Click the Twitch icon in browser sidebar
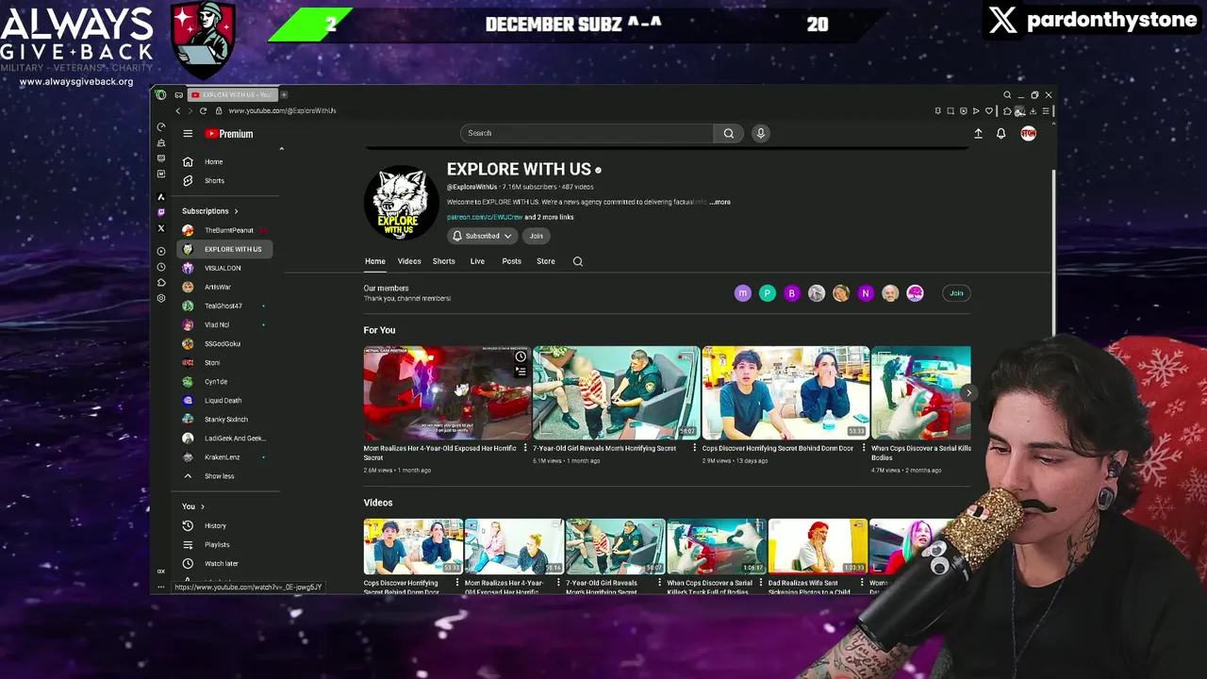The height and width of the screenshot is (679, 1207). 161,212
